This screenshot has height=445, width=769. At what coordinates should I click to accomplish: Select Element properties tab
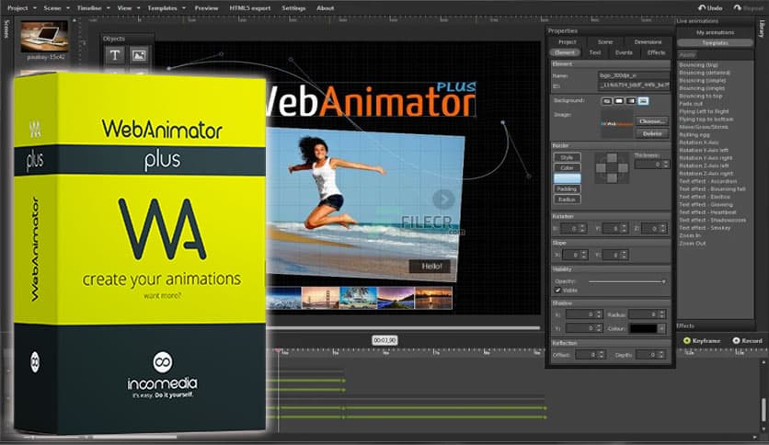pyautogui.click(x=565, y=52)
